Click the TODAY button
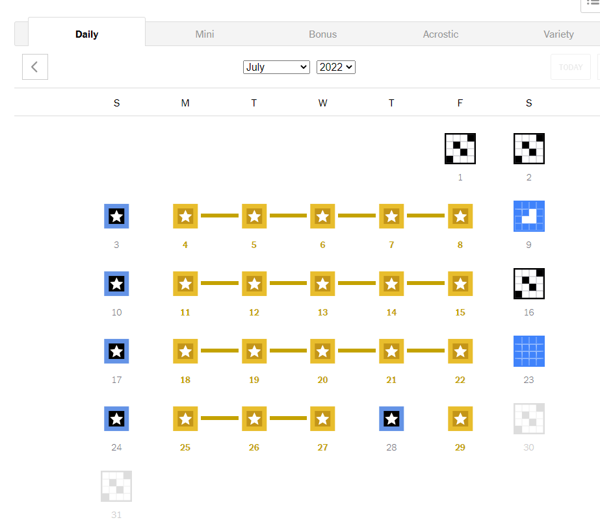This screenshot has width=600, height=520. click(570, 67)
